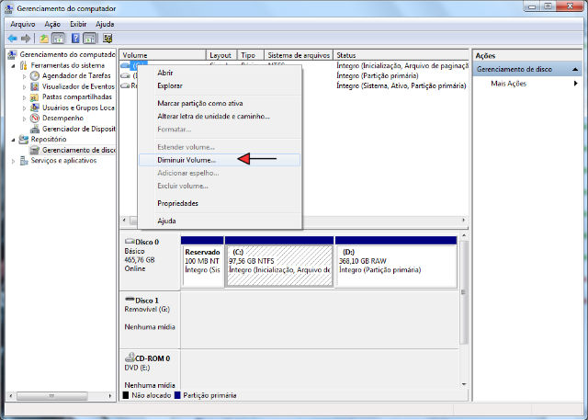The image size is (588, 420).
Task: Choose Abrir from the context menu
Action: tap(220, 73)
